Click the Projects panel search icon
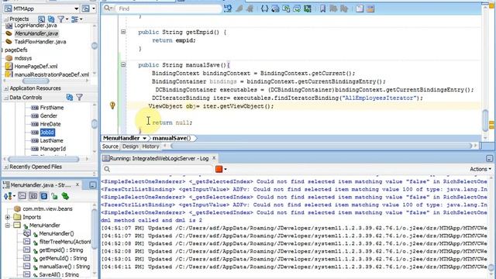The height and width of the screenshot is (279, 496). (x=41, y=19)
